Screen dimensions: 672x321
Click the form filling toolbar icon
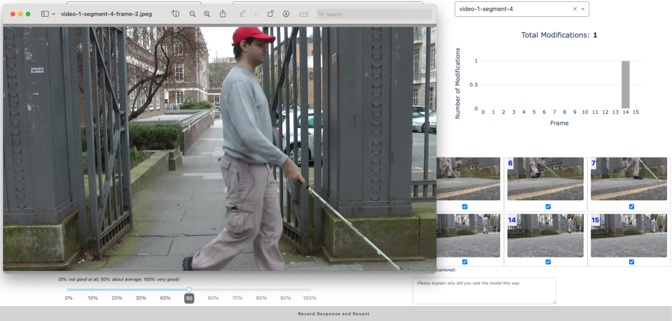[x=304, y=14]
